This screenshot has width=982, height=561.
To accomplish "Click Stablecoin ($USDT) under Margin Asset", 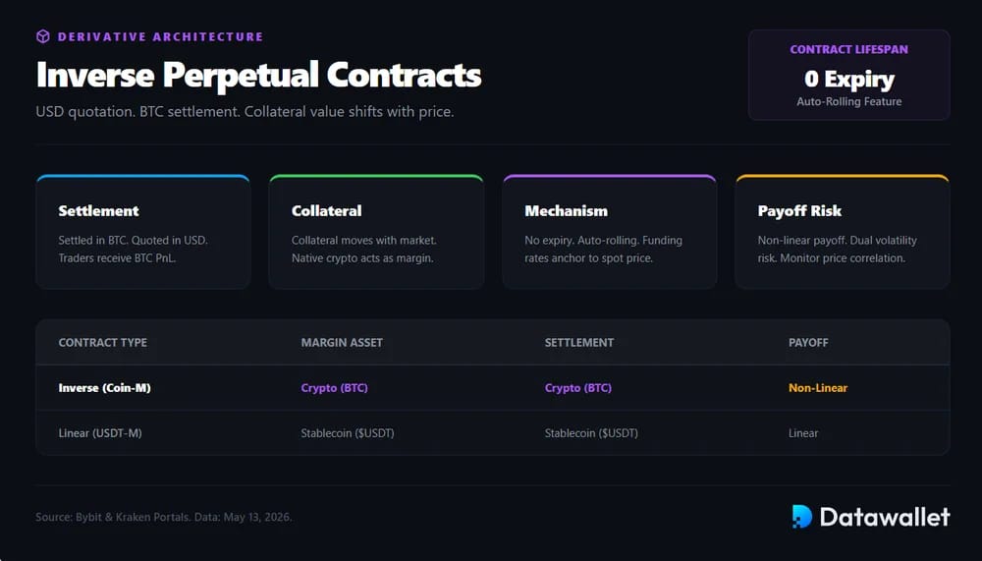I will 348,433.
